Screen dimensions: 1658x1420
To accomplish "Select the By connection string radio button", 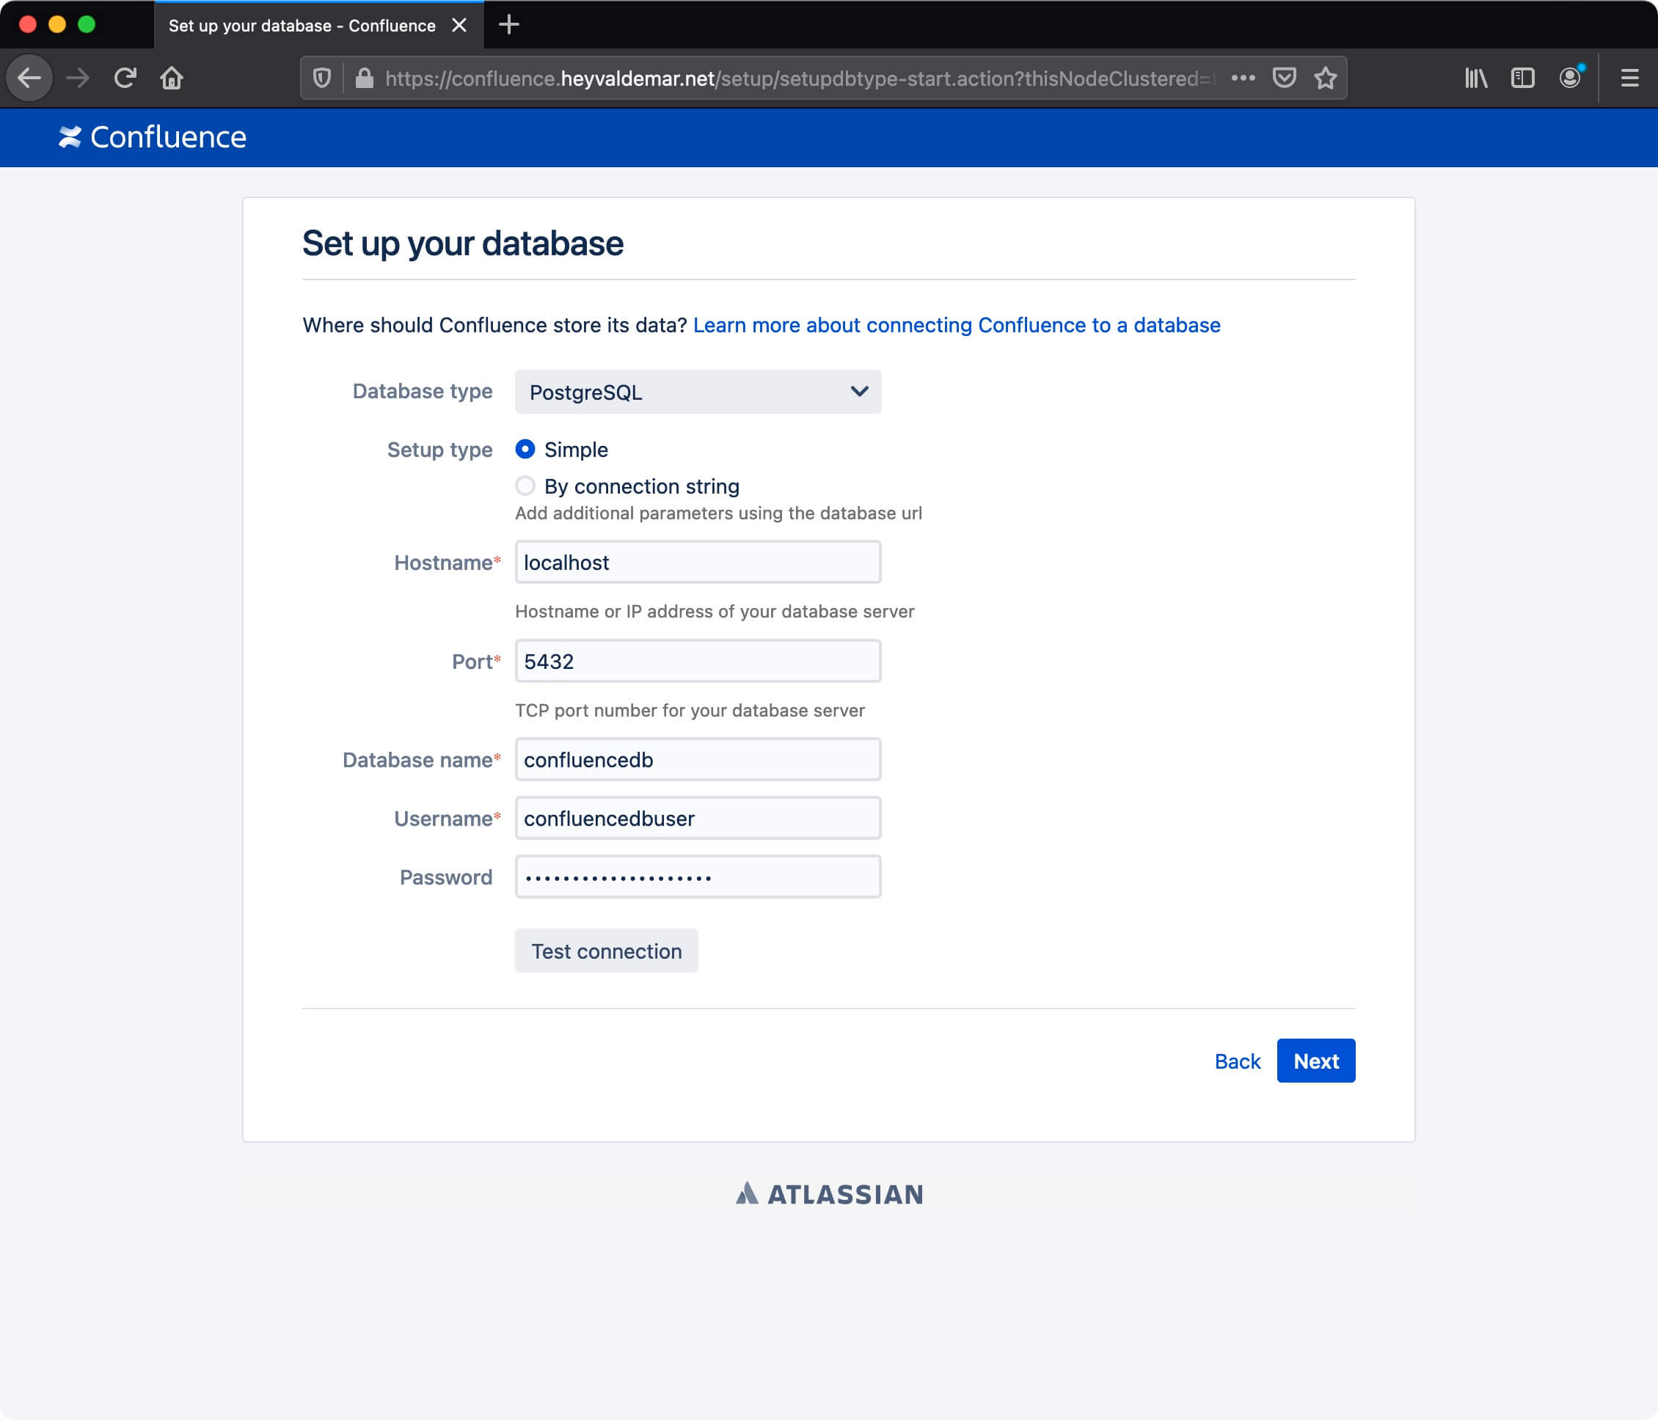I will coord(525,486).
